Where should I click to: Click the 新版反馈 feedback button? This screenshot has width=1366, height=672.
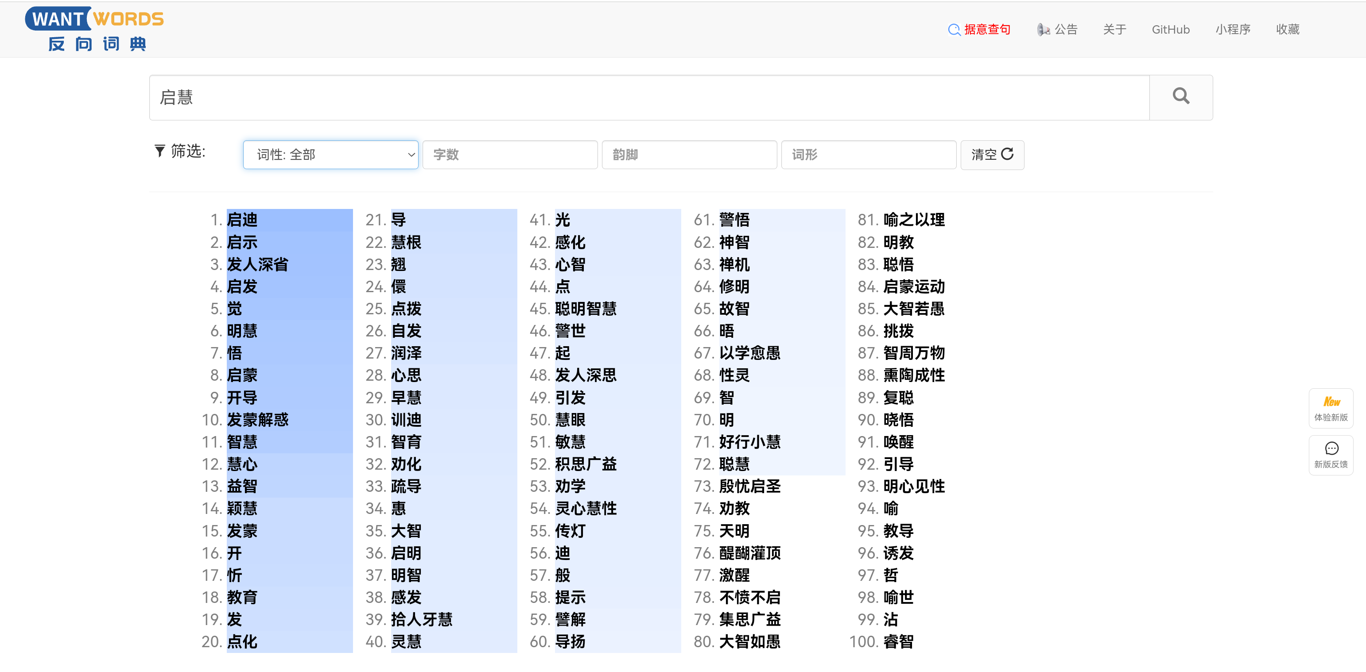click(1331, 455)
